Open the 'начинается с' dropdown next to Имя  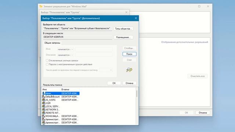tap(65, 49)
